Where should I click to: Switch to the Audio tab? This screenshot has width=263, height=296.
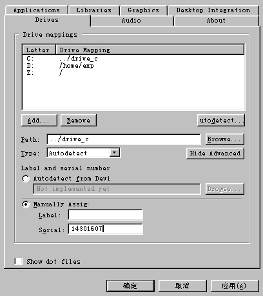[x=131, y=21]
